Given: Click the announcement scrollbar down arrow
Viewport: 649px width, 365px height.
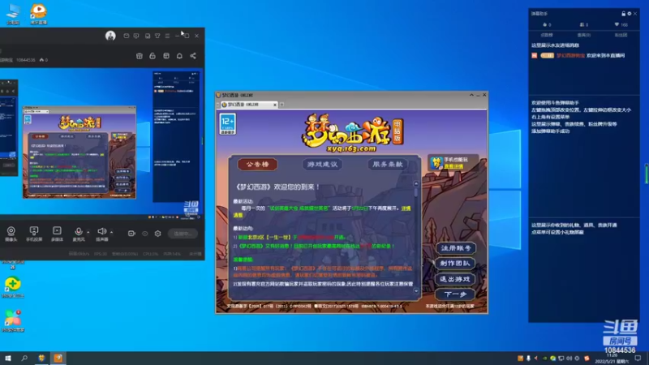Looking at the screenshot, I should (x=416, y=291).
